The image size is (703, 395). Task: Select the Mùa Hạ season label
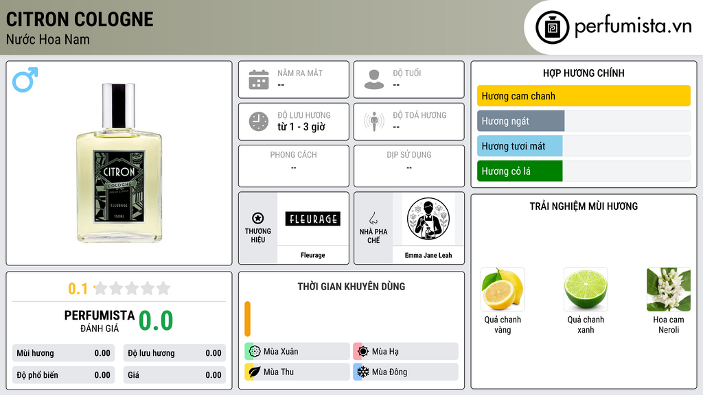tap(385, 352)
